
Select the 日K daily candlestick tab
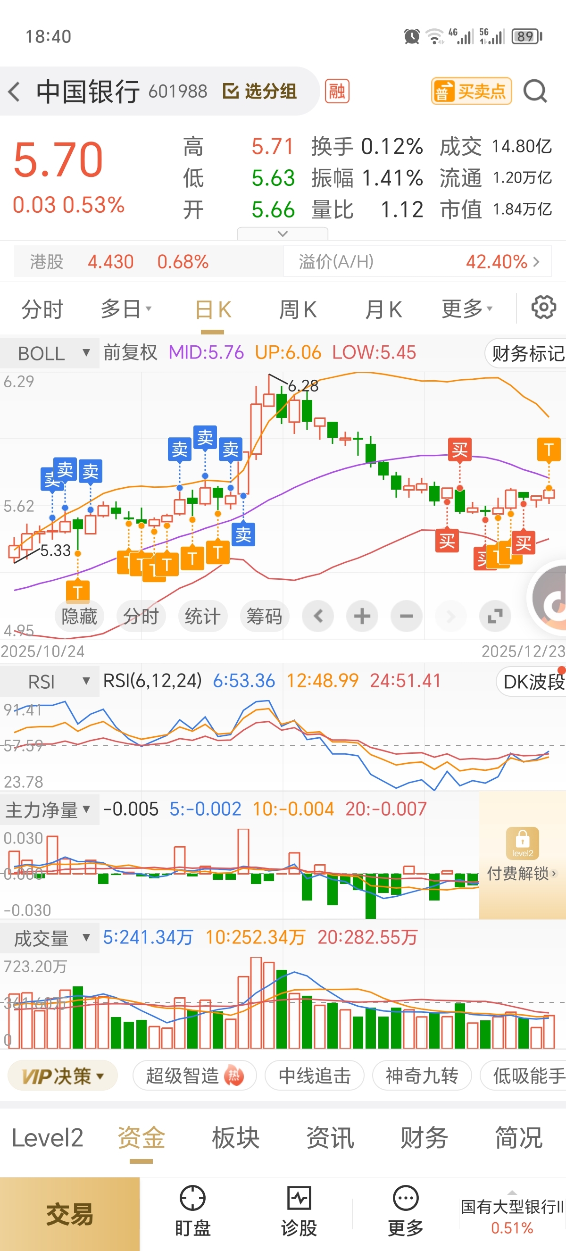coord(213,309)
